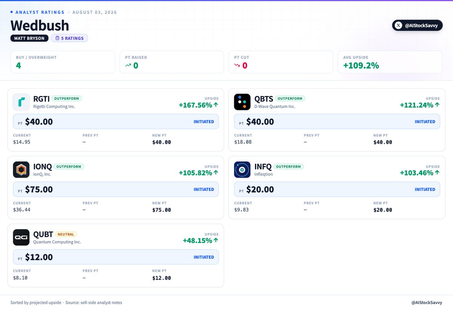Click the QUBT Neutral rating badge

click(66, 234)
